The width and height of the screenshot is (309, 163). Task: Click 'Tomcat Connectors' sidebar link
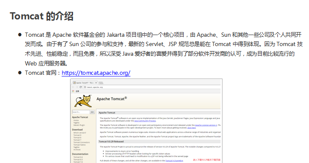pyautogui.click(x=81, y=142)
